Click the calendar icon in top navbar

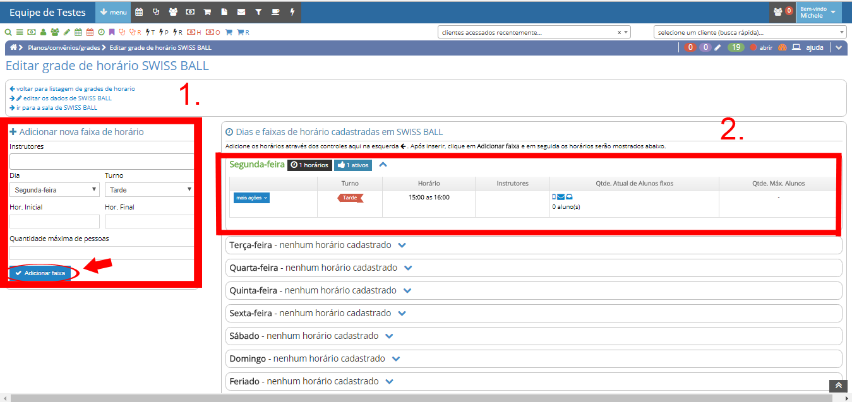tap(139, 12)
